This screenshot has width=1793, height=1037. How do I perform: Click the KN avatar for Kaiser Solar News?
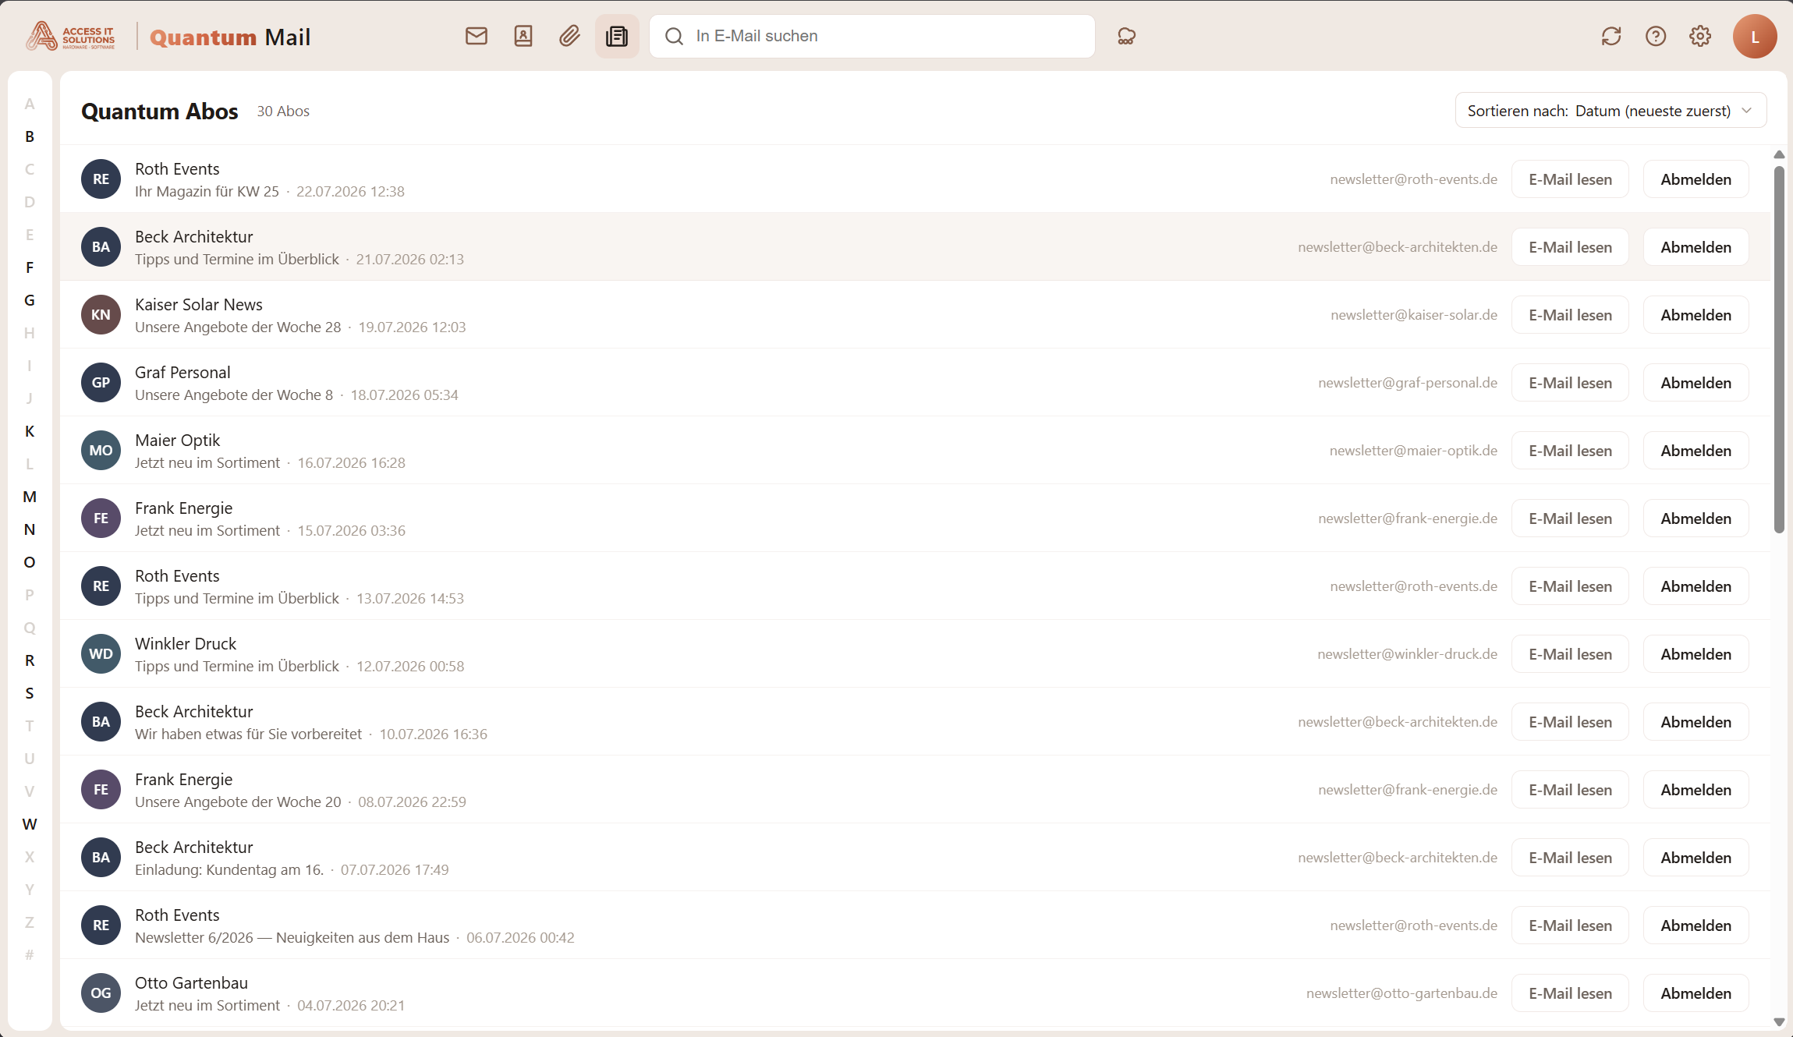(101, 315)
